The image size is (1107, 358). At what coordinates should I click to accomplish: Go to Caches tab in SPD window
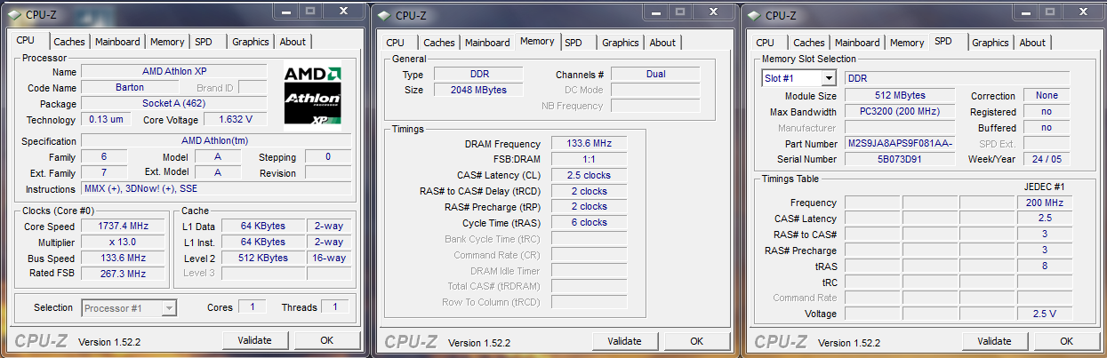pyautogui.click(x=809, y=43)
